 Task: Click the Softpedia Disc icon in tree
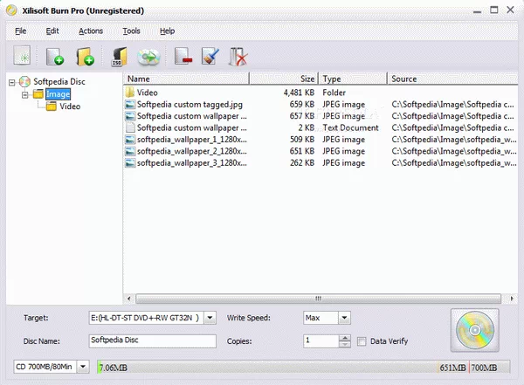24,81
